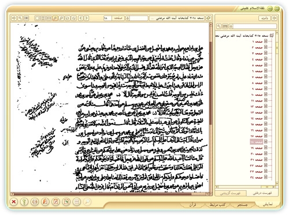The width and height of the screenshot is (289, 215).
Task: Open the كتب مرتبط tab
Action: 217,205
